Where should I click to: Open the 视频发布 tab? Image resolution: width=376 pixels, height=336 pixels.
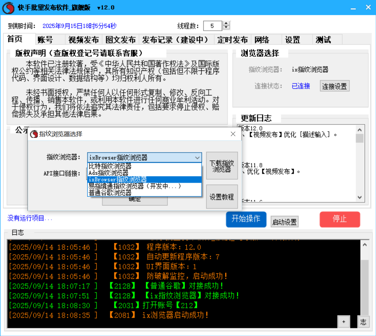click(84, 39)
